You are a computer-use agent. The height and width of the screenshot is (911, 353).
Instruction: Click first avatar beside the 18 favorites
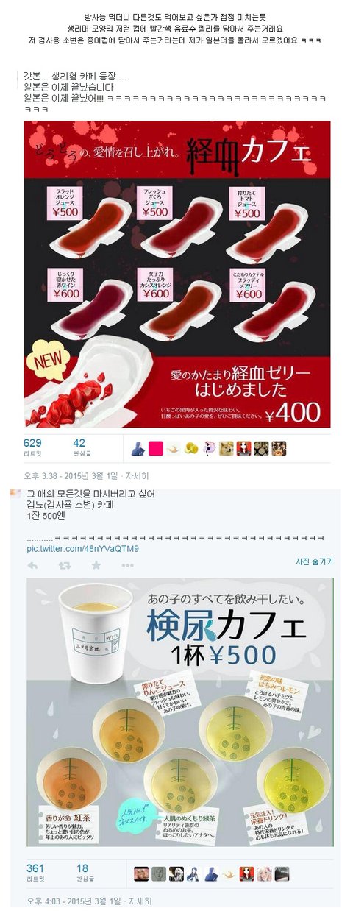[141, 873]
